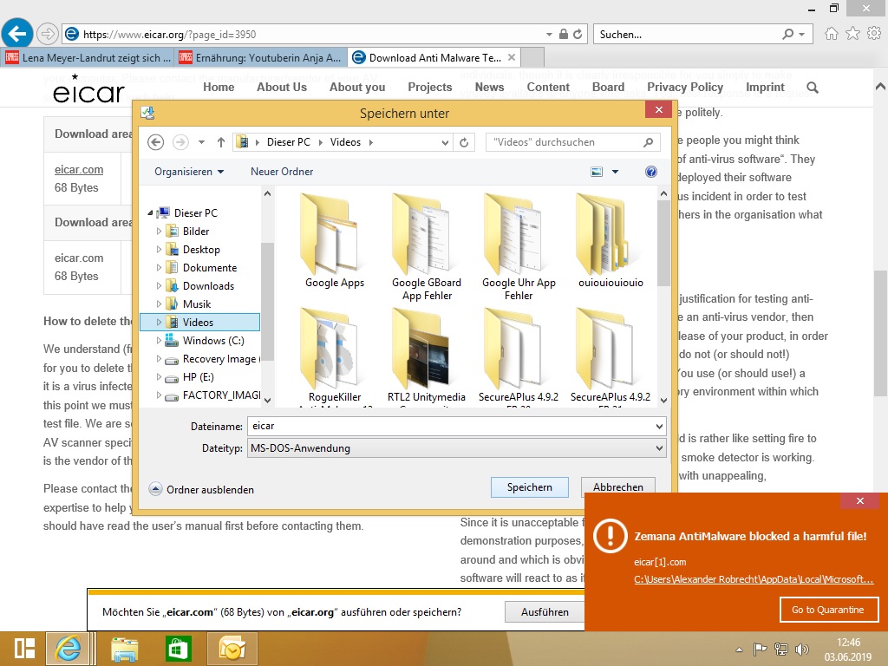The height and width of the screenshot is (666, 888).
Task: Open browser favorites star icon
Action: (x=853, y=34)
